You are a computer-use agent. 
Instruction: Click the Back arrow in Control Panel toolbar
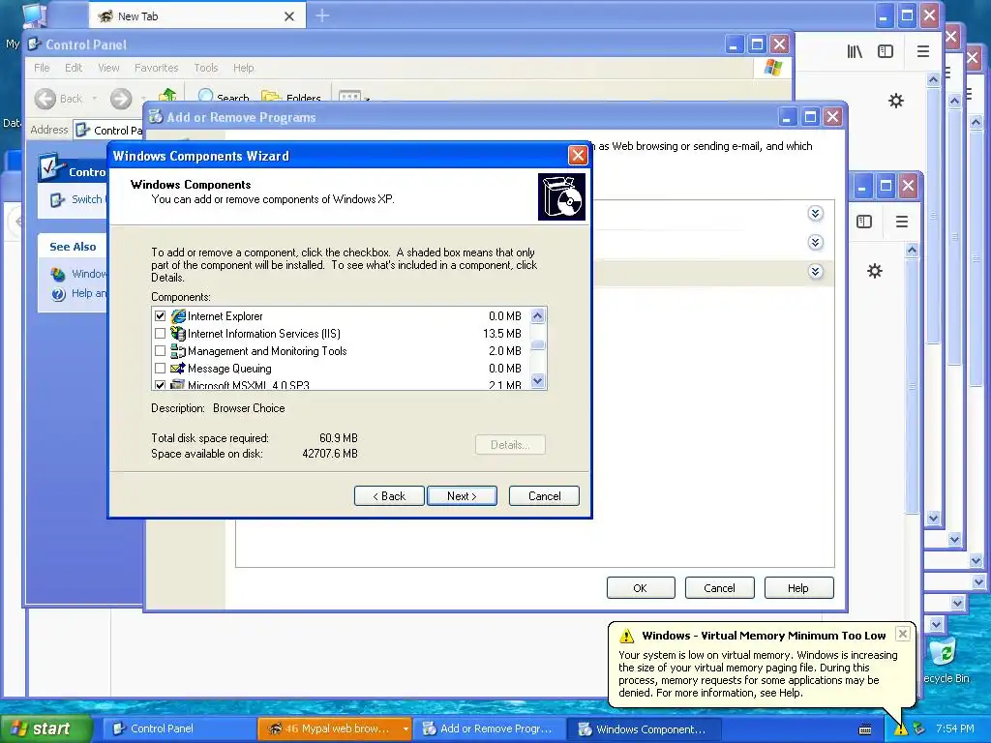pyautogui.click(x=45, y=99)
